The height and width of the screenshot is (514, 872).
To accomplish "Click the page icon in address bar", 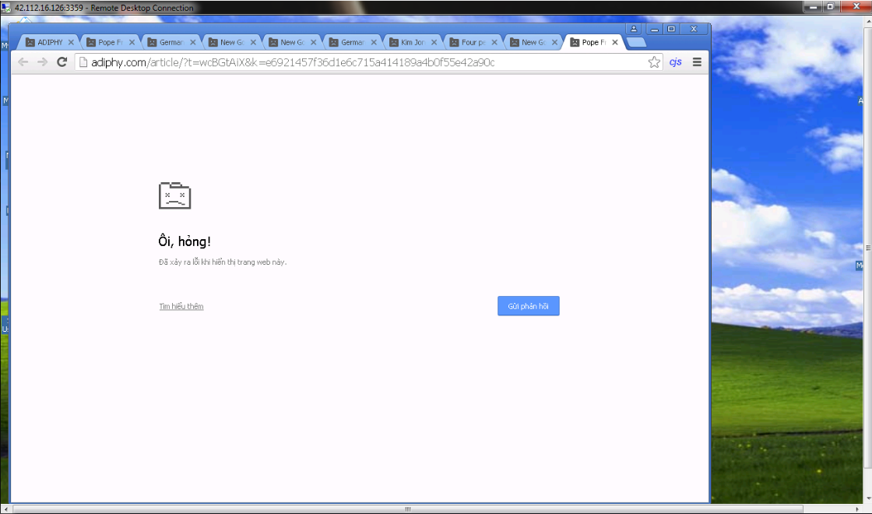I will pos(83,62).
